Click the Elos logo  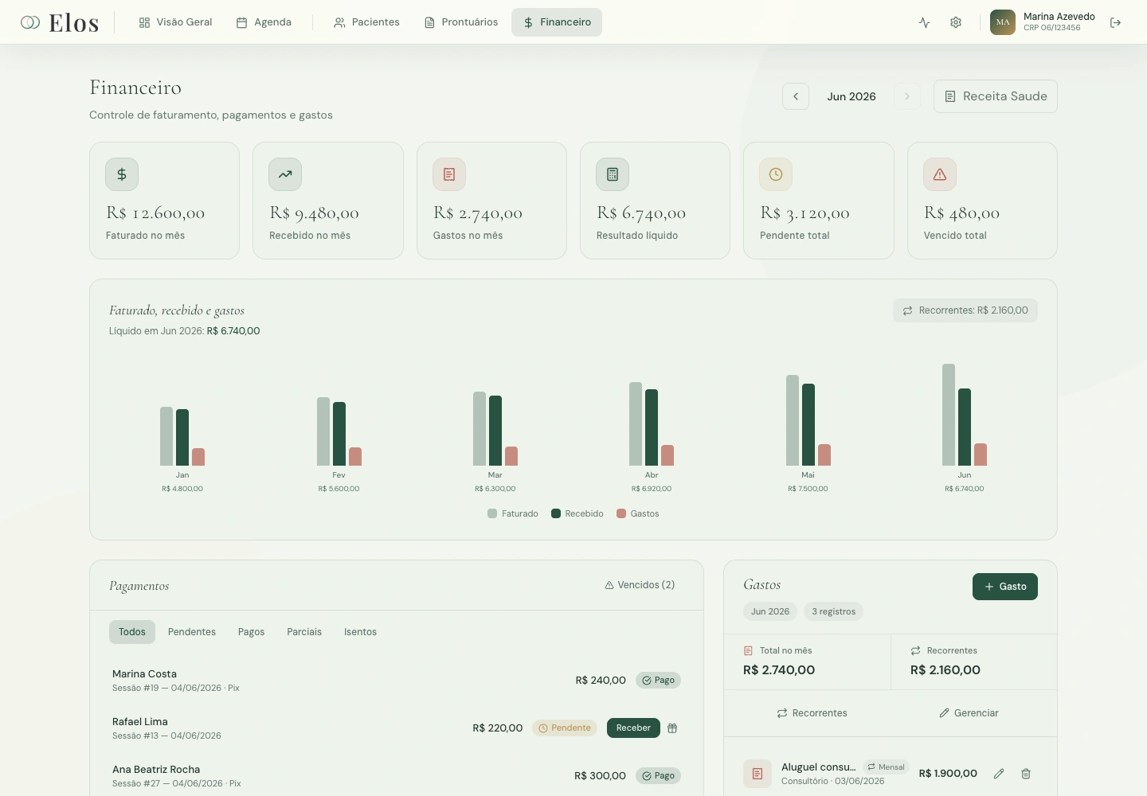click(60, 22)
